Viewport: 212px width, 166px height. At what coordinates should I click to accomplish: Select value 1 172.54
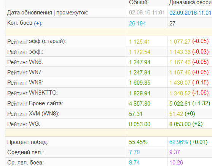pyautogui.click(x=140, y=52)
